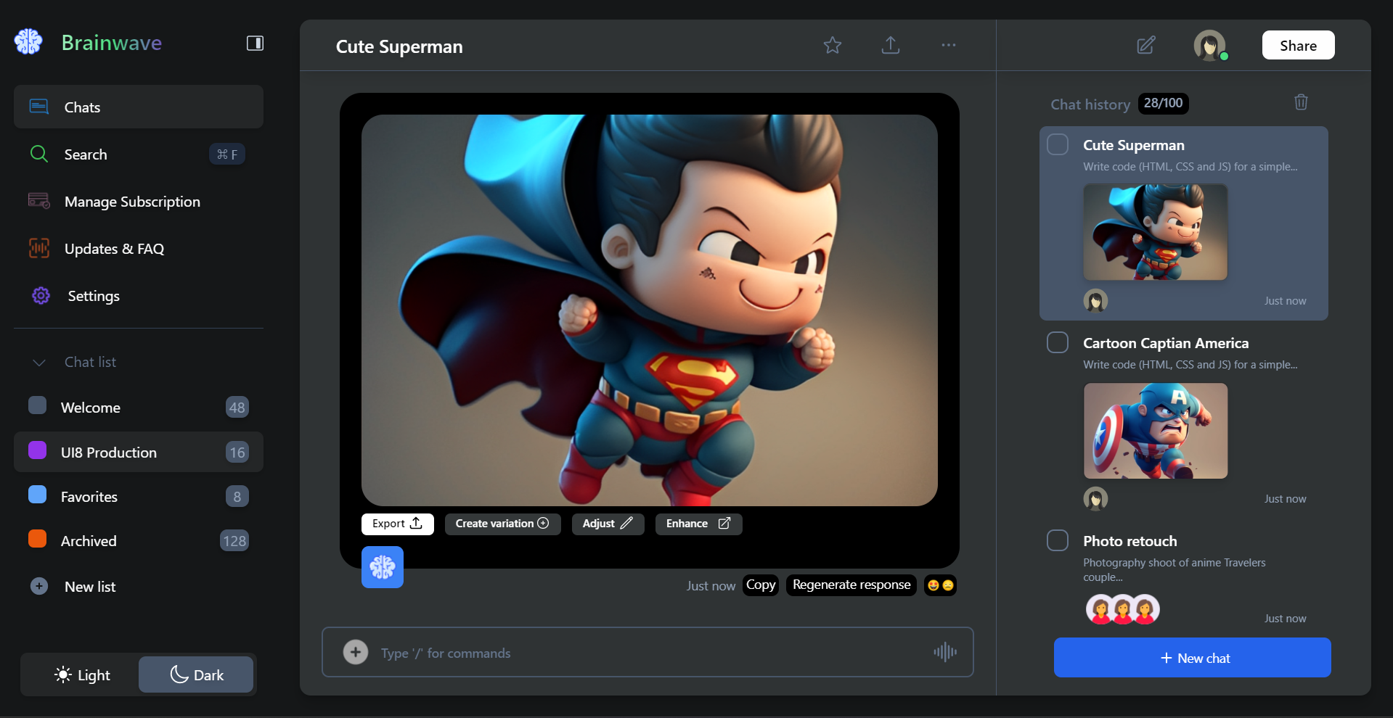Click the star icon to favorite Cute Superman

[833, 45]
